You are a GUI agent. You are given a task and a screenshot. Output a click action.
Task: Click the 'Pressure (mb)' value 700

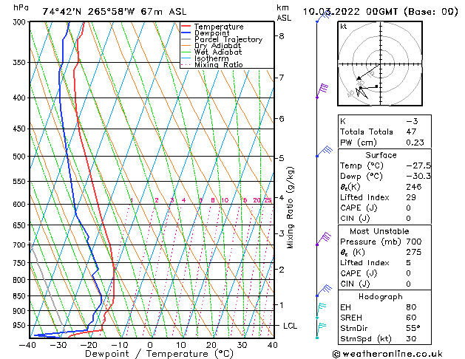tap(414, 242)
